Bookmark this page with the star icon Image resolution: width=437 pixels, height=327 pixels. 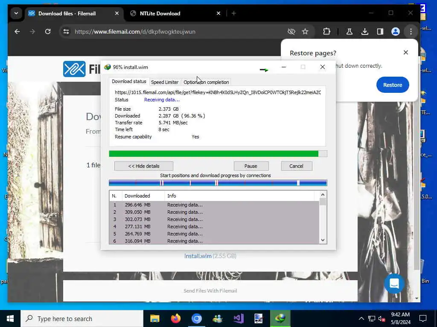[305, 32]
